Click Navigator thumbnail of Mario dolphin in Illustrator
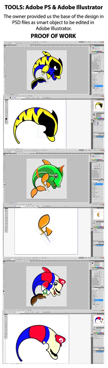 (x=99, y=321)
